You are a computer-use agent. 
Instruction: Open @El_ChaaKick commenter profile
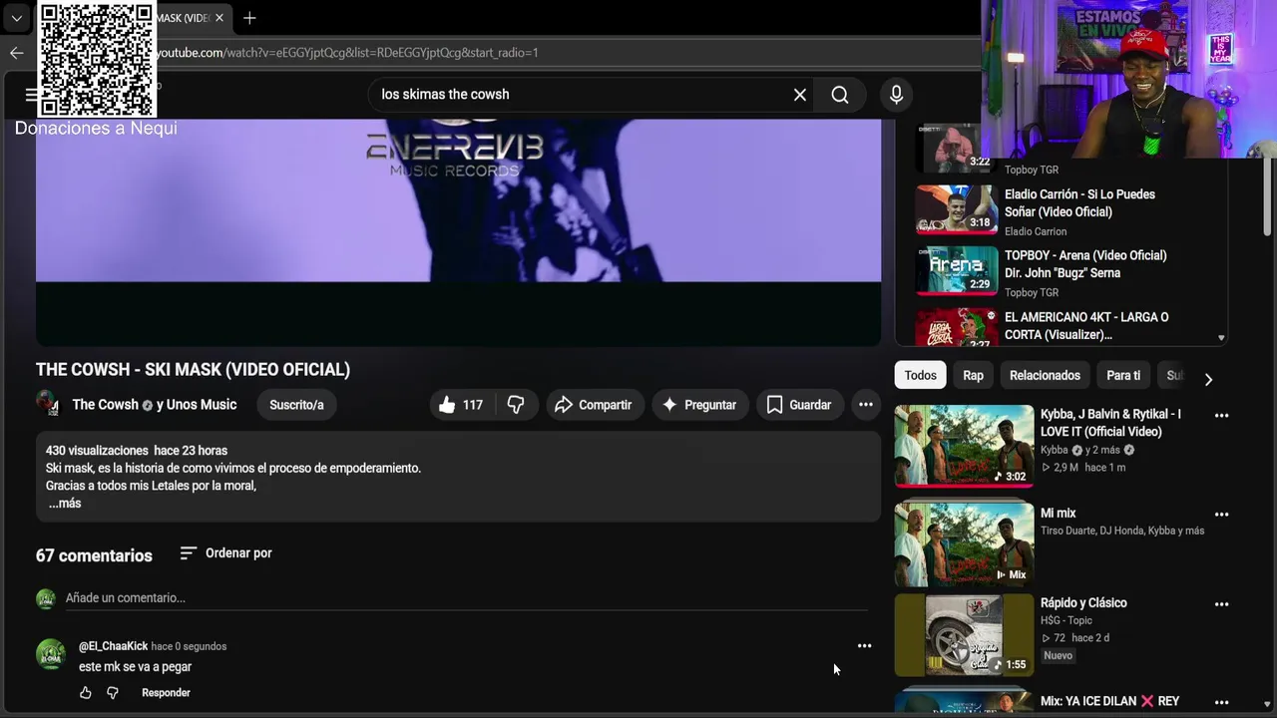113,646
